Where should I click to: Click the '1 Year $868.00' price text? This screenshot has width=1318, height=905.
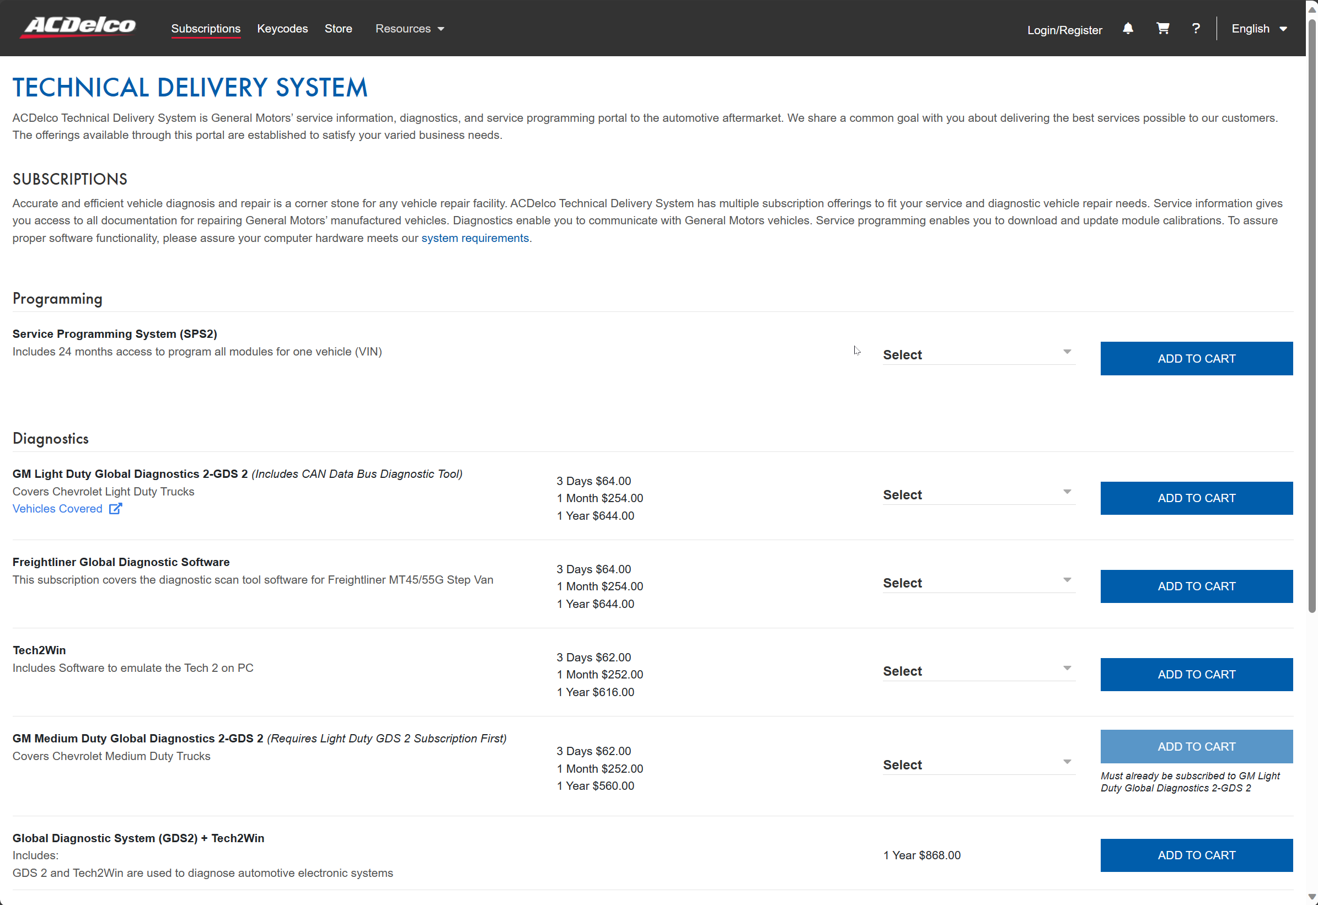pos(921,855)
